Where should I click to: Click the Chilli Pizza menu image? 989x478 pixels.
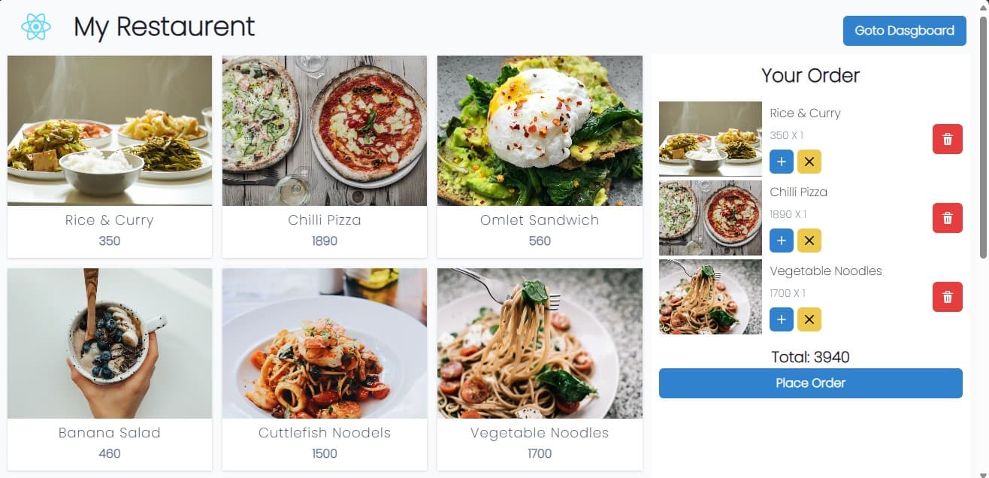tap(325, 131)
